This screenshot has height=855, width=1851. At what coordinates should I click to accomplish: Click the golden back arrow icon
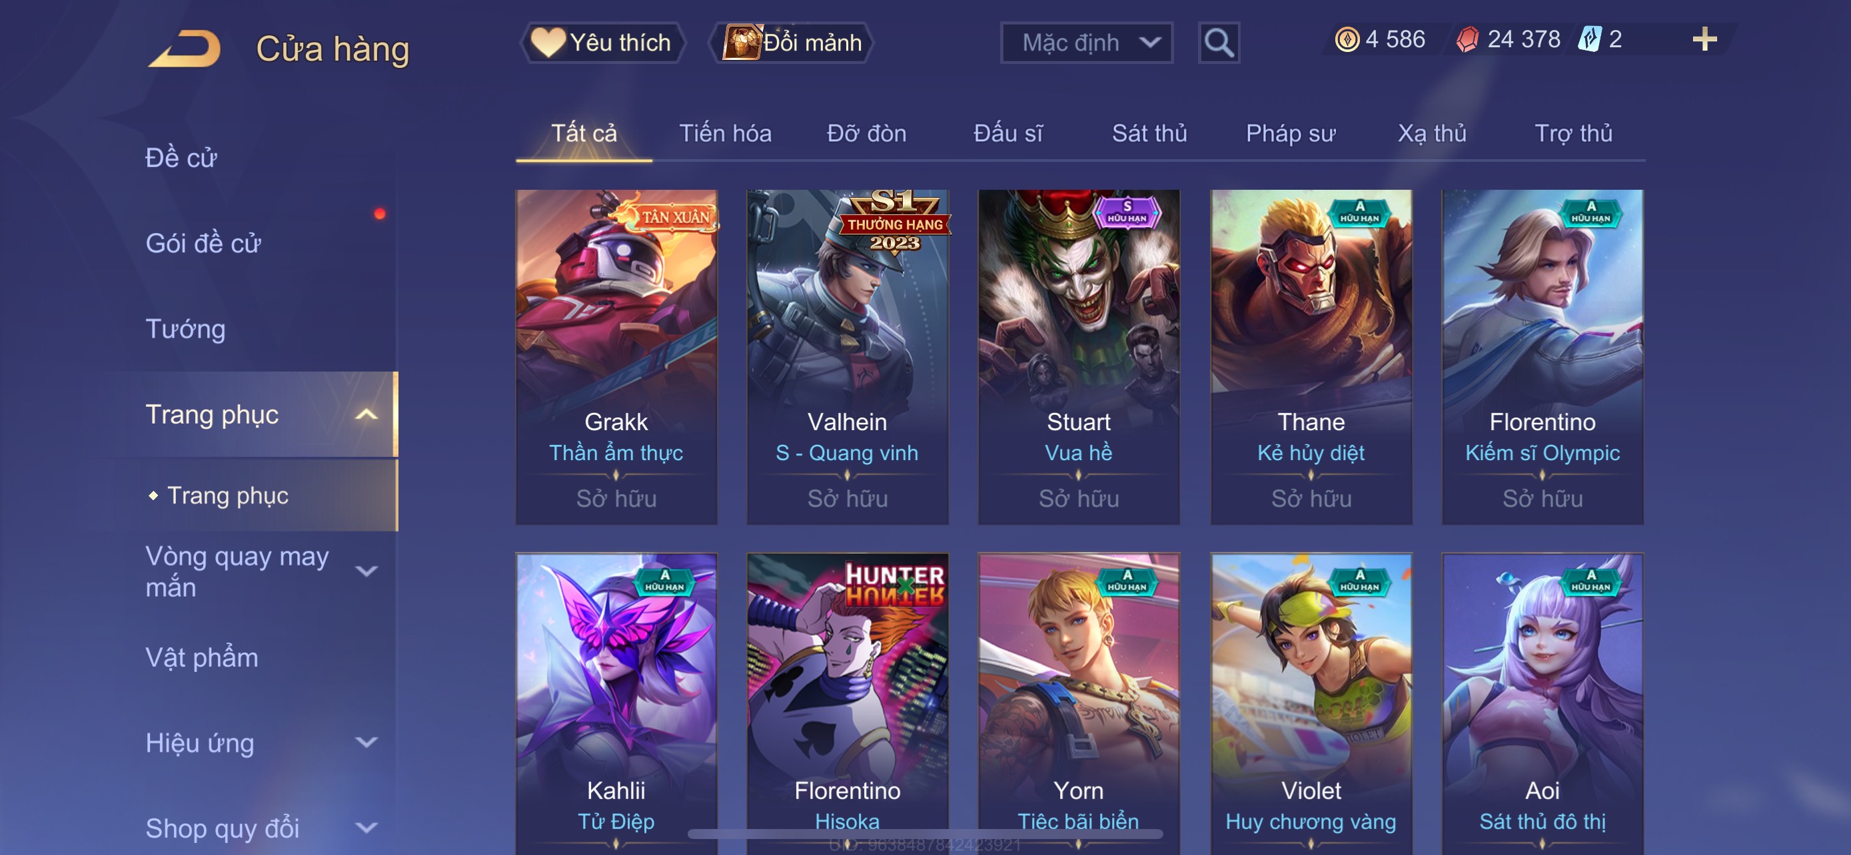point(185,48)
